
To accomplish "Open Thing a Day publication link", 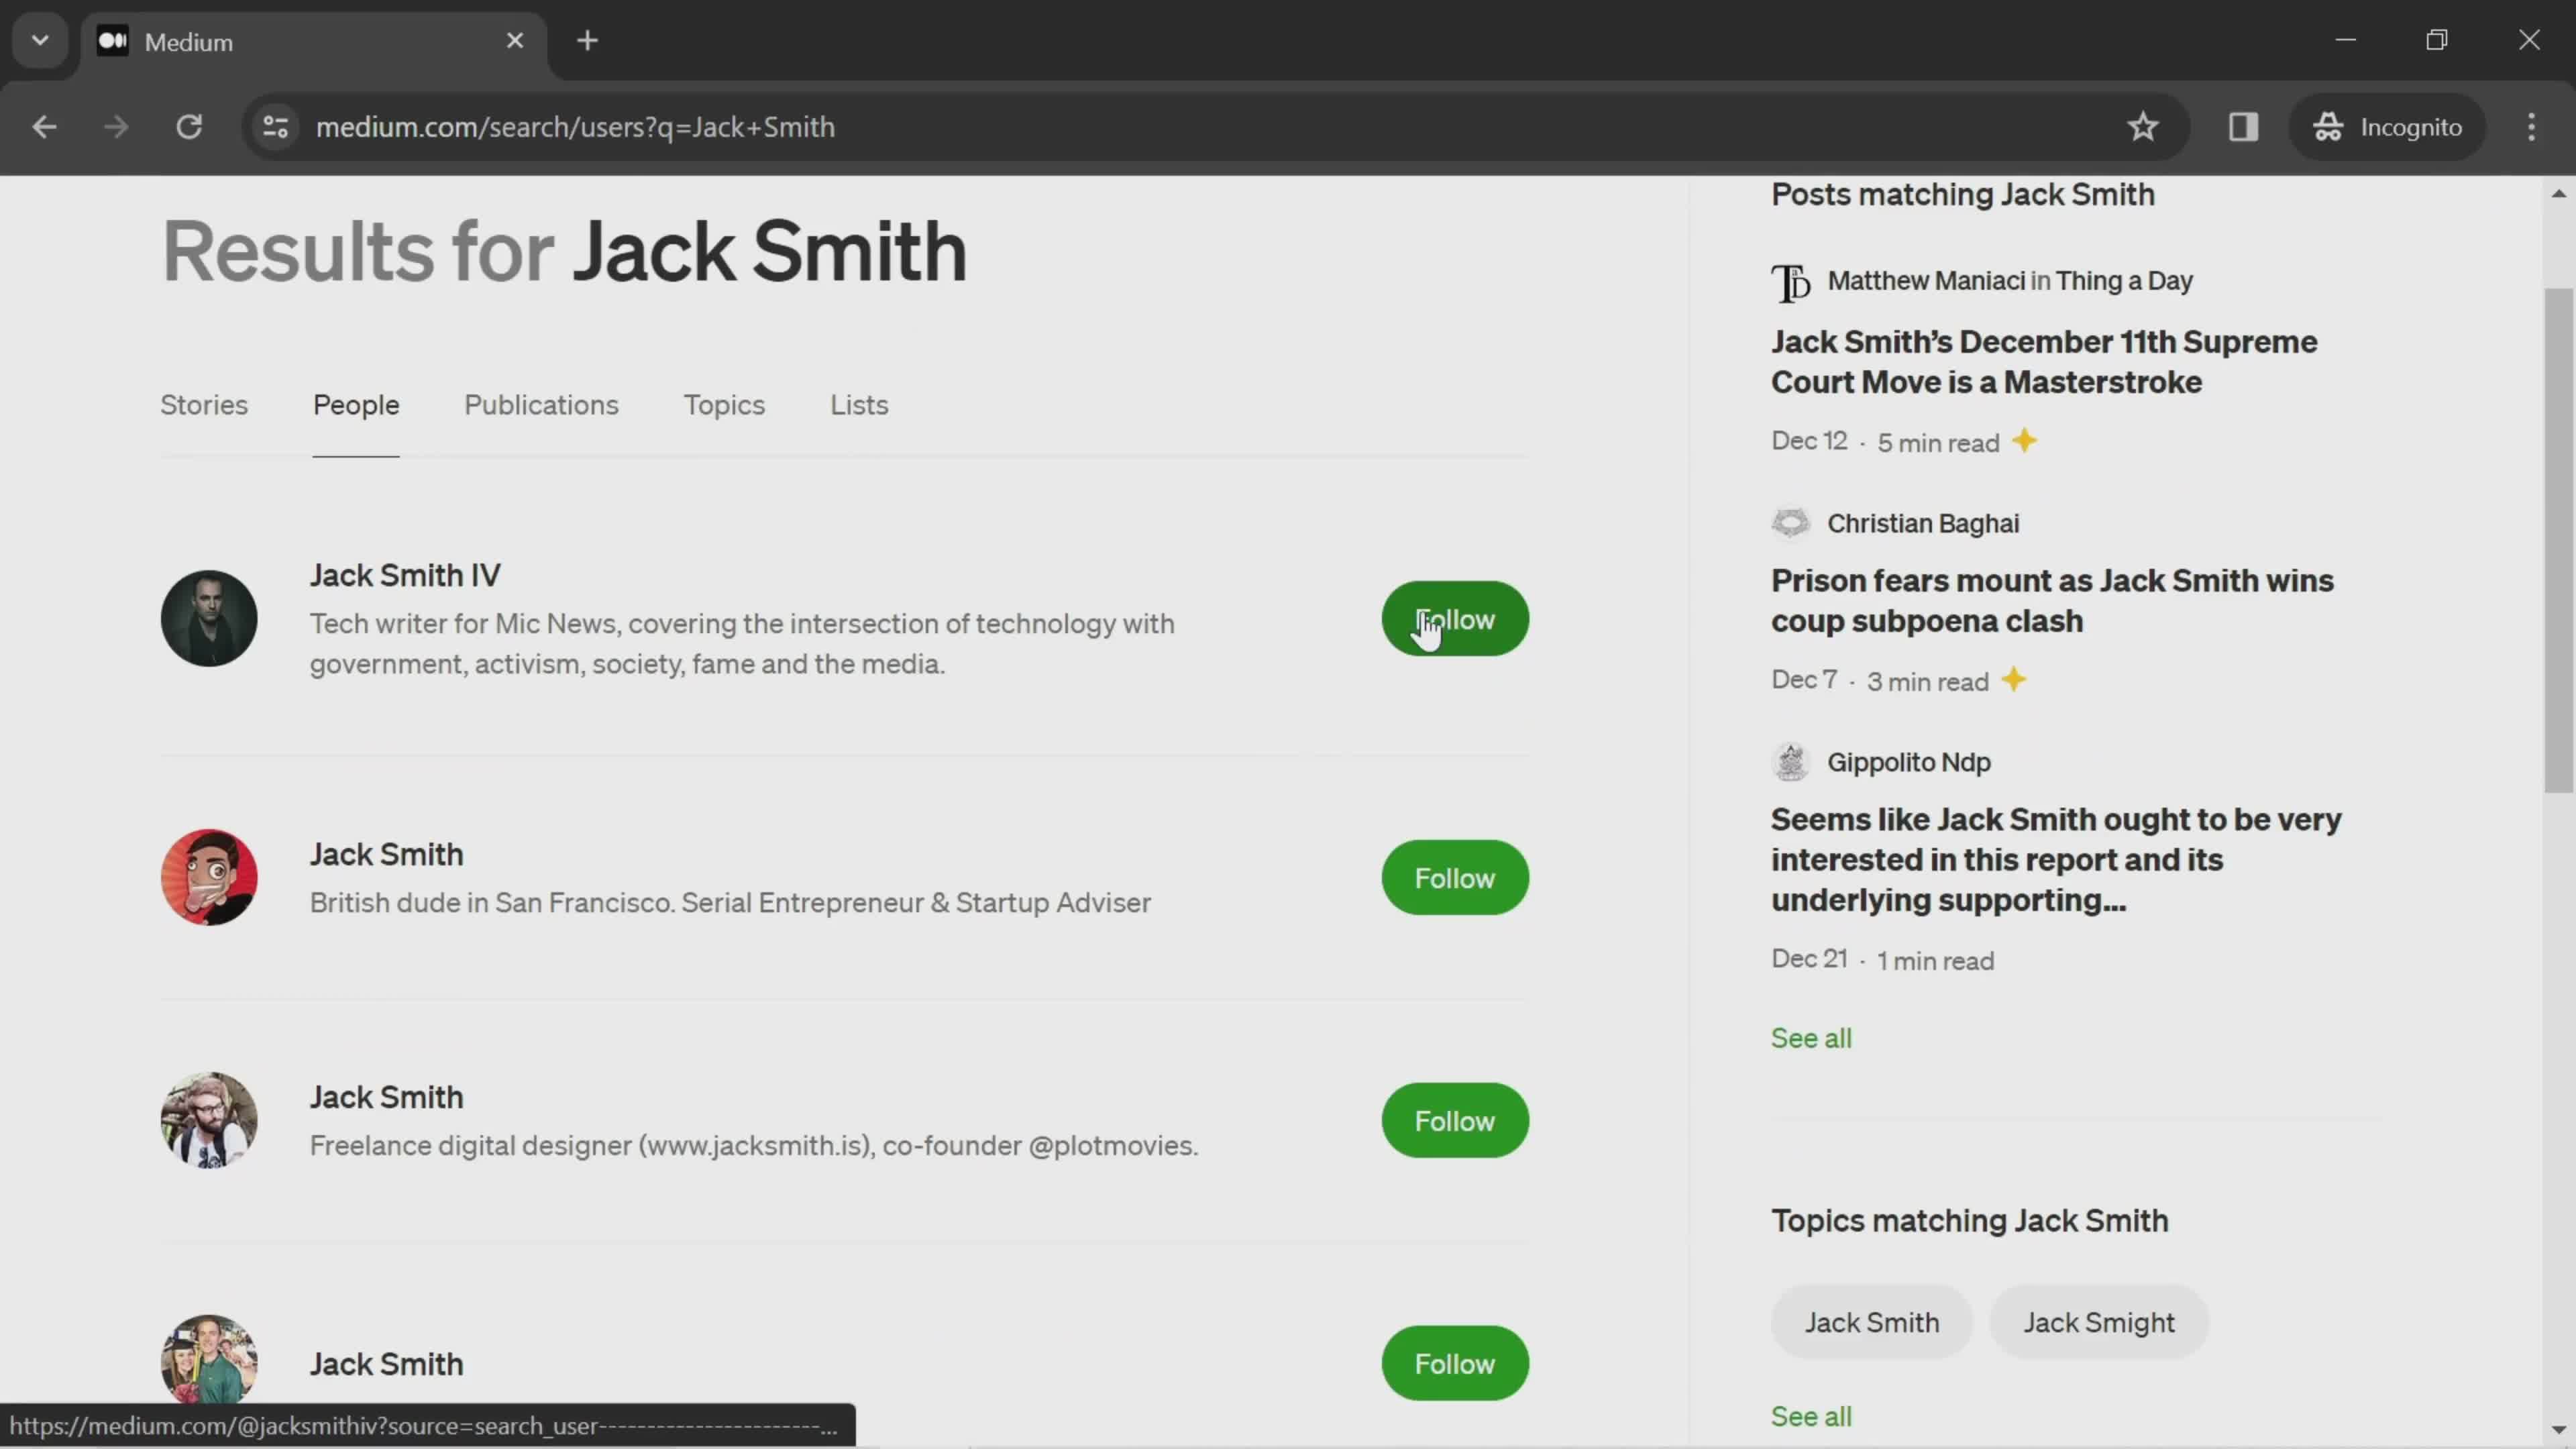I will tap(2124, 281).
